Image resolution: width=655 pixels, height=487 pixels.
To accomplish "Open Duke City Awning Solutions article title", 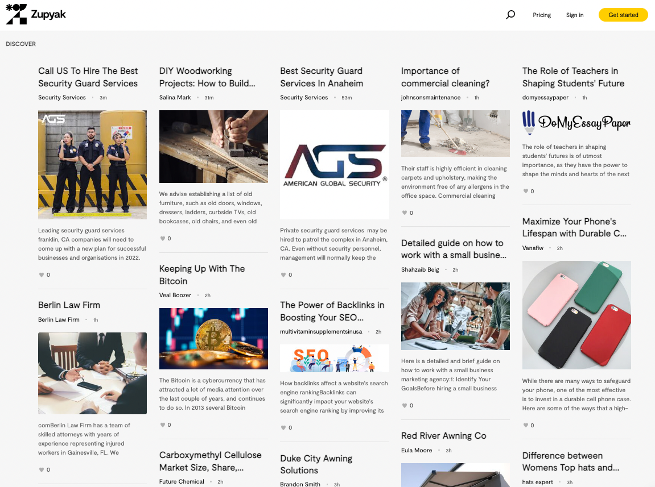I will pos(316,464).
